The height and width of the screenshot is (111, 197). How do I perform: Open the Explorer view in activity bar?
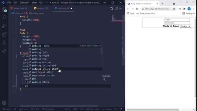tap(4, 10)
